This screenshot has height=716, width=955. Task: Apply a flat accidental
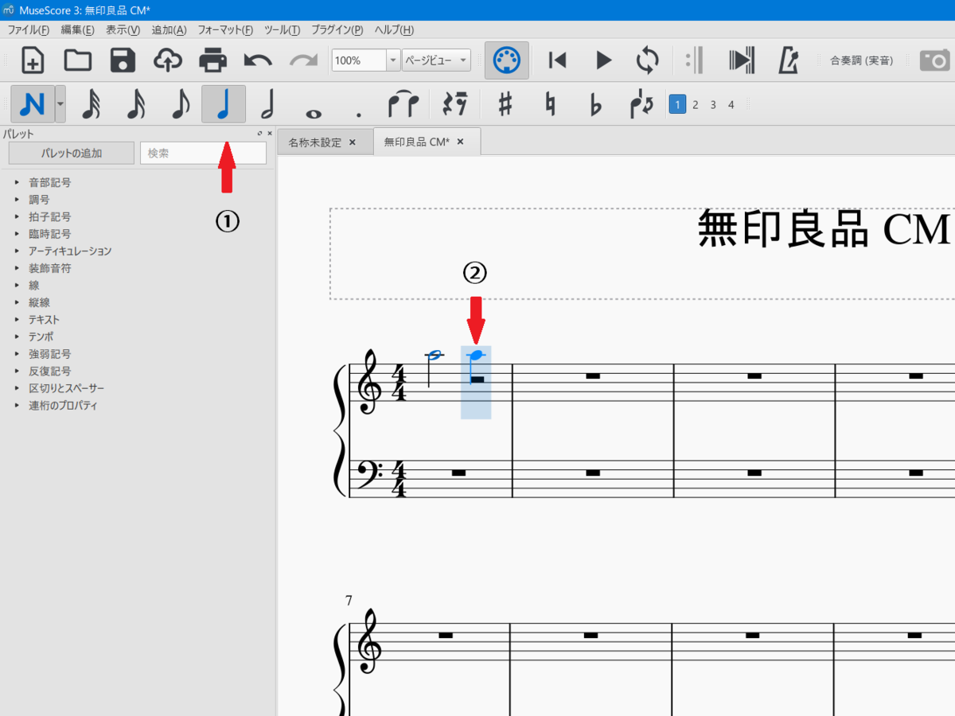595,104
